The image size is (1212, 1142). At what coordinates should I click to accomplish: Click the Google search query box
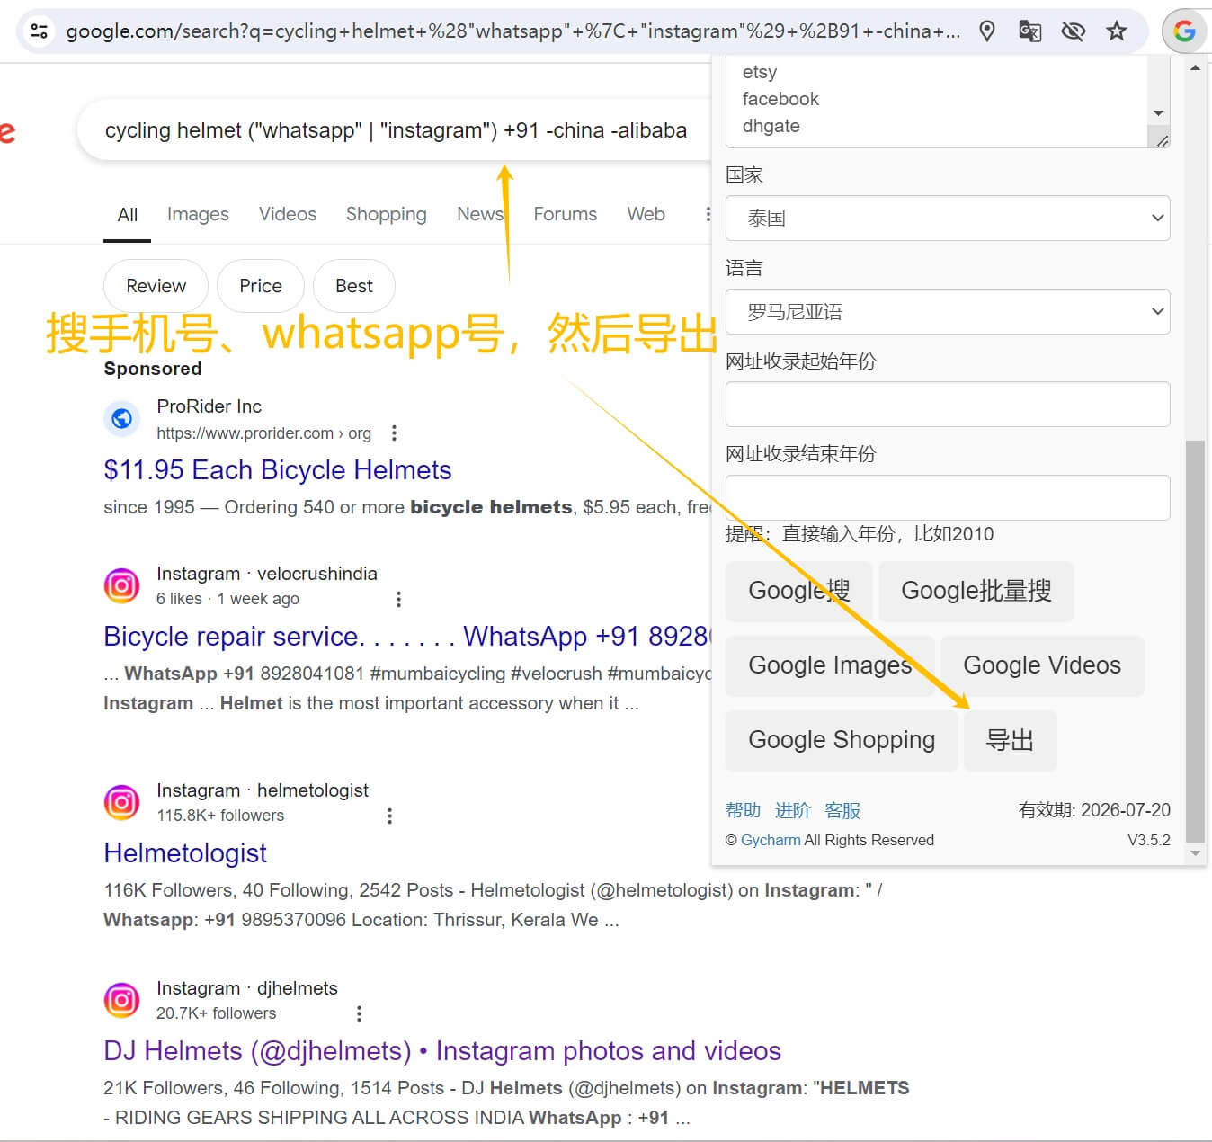pos(396,130)
